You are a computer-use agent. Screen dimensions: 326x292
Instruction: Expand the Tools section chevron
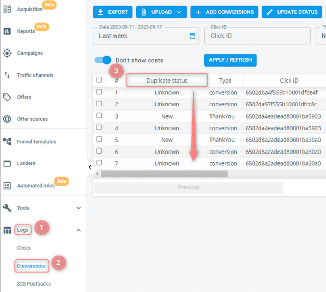tap(78, 208)
